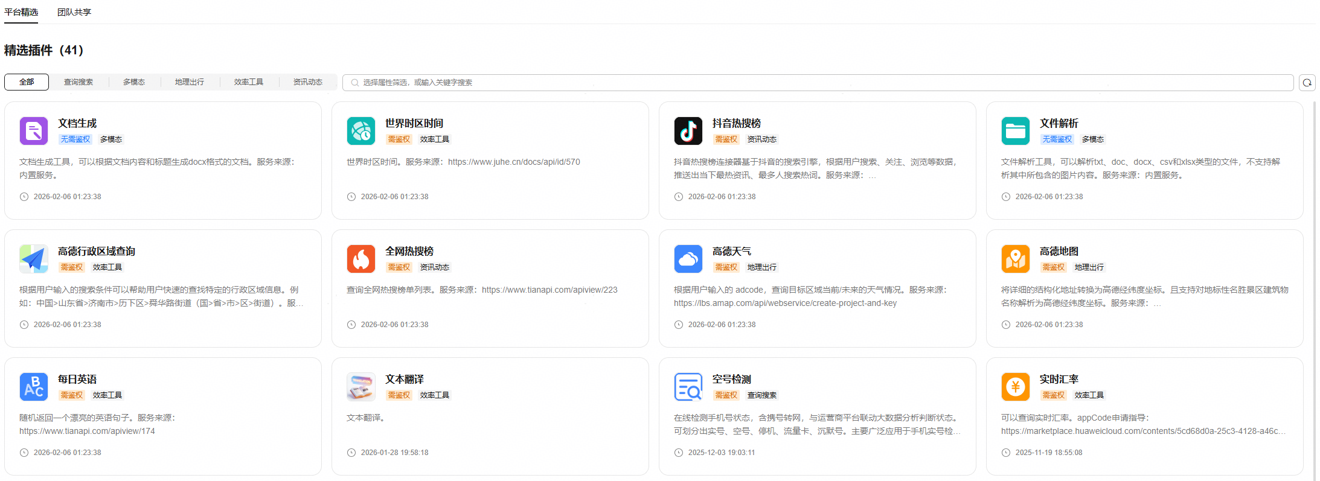Viewport: 1320px width, 481px height.
Task: Open the 空号检测 plugin title
Action: (x=731, y=379)
